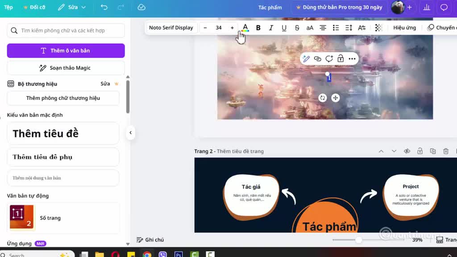This screenshot has height=257, width=457.
Task: Toggle italic formatting
Action: click(271, 28)
